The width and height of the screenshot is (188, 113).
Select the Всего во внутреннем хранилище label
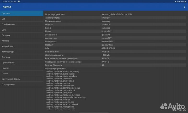(x=61, y=59)
